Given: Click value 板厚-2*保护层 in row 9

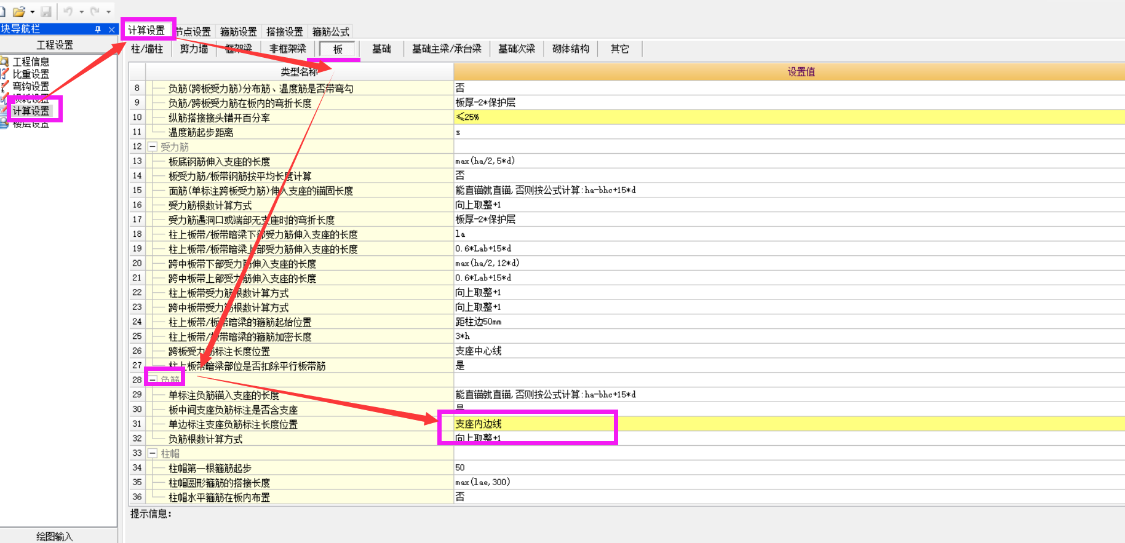Looking at the screenshot, I should (x=789, y=103).
